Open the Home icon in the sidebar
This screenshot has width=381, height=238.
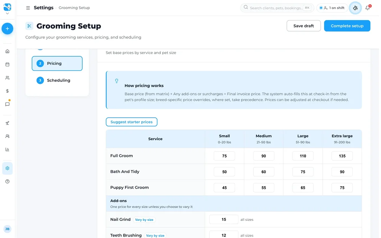(x=7, y=51)
